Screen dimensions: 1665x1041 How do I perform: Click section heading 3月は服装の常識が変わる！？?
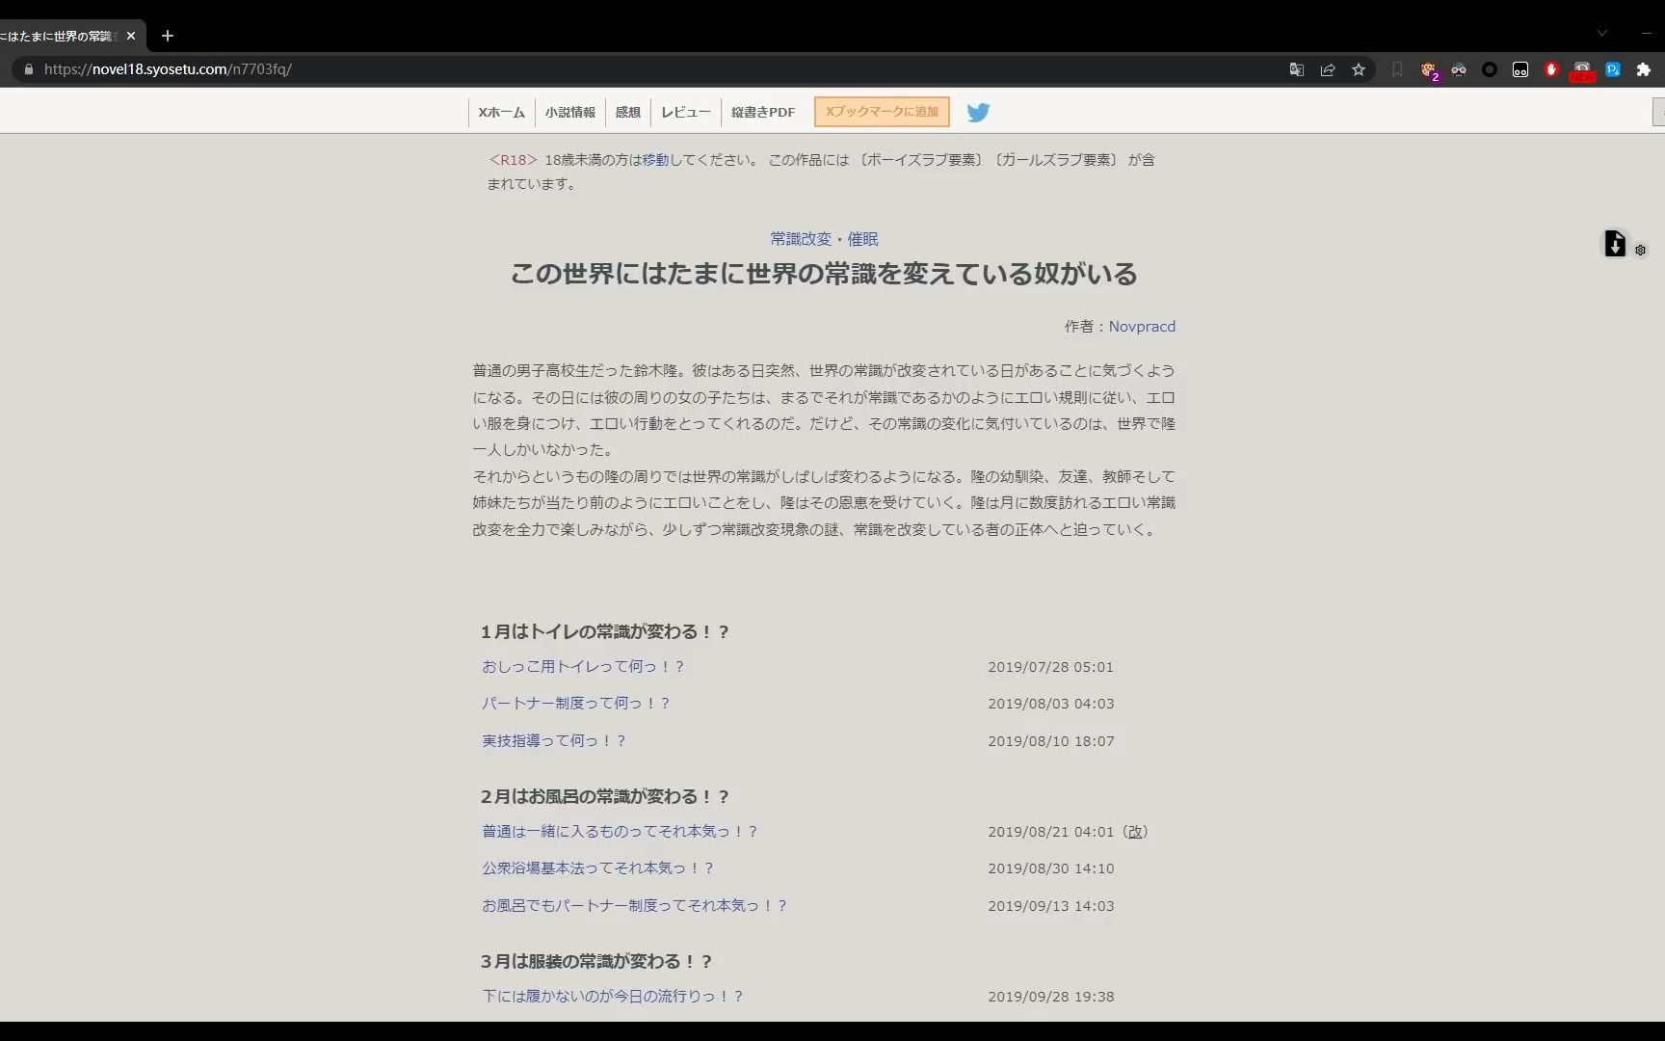(596, 962)
